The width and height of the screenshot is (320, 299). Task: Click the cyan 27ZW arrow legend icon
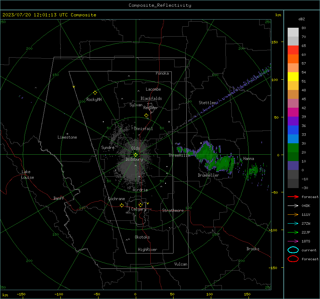click(293, 224)
